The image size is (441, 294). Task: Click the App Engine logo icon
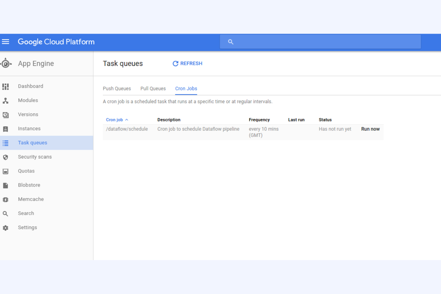pyautogui.click(x=6, y=63)
